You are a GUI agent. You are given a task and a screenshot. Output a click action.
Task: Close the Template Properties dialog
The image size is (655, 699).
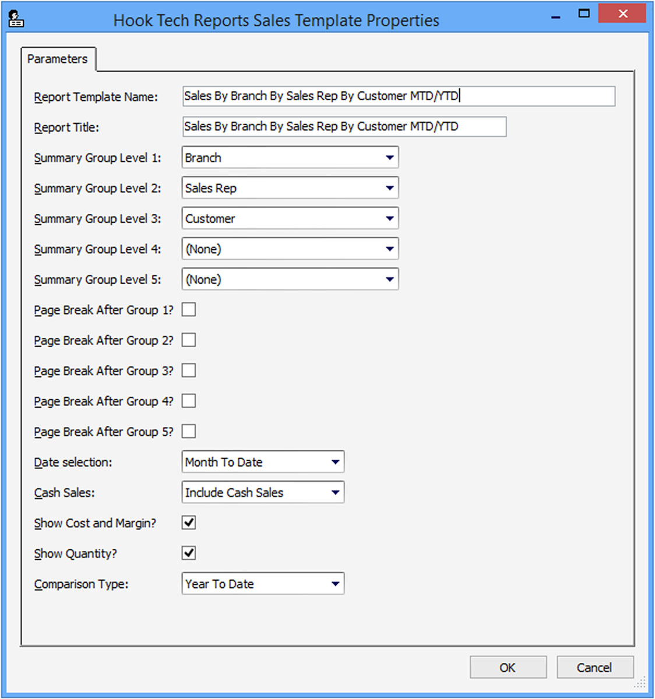pos(622,13)
